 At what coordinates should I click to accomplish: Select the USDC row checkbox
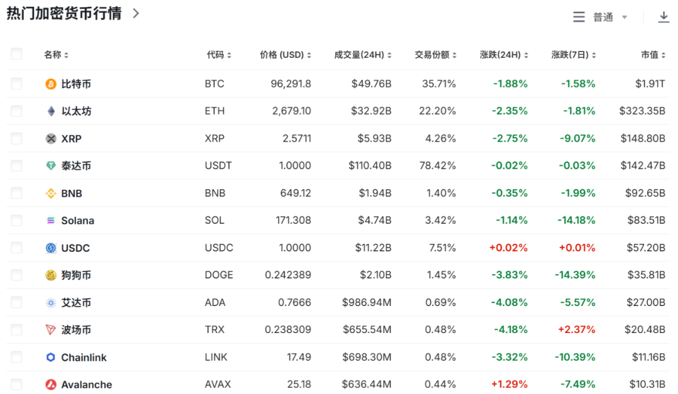tap(16, 248)
